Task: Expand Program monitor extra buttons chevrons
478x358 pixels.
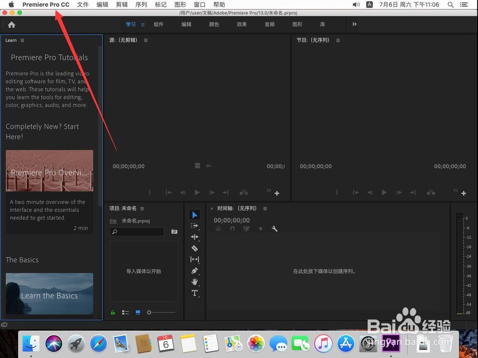Action: [456, 190]
